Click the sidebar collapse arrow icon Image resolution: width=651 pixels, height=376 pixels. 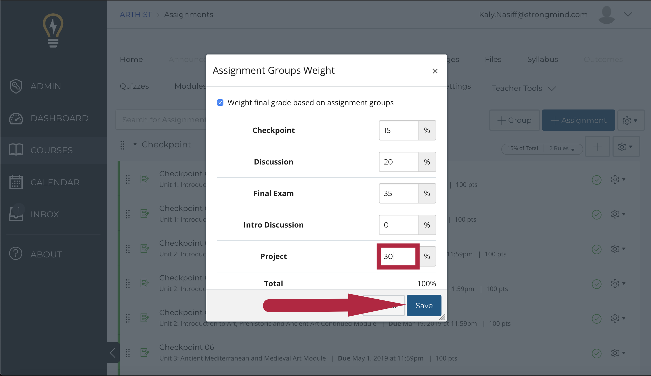coord(113,352)
